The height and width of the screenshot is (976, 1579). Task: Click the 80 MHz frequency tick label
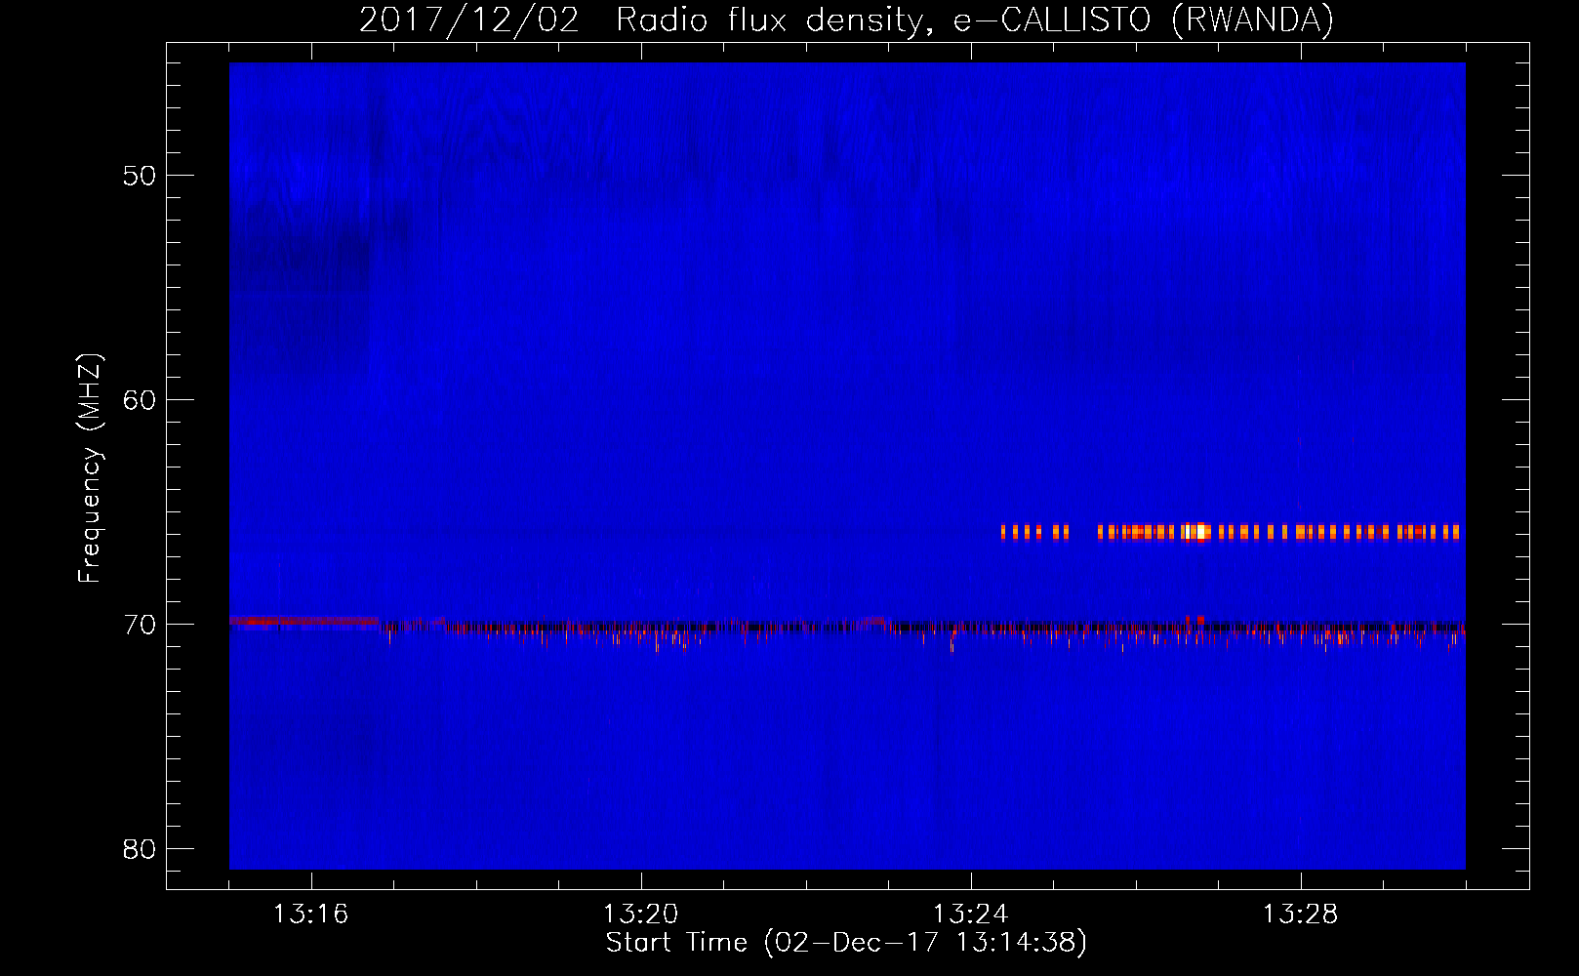(140, 849)
